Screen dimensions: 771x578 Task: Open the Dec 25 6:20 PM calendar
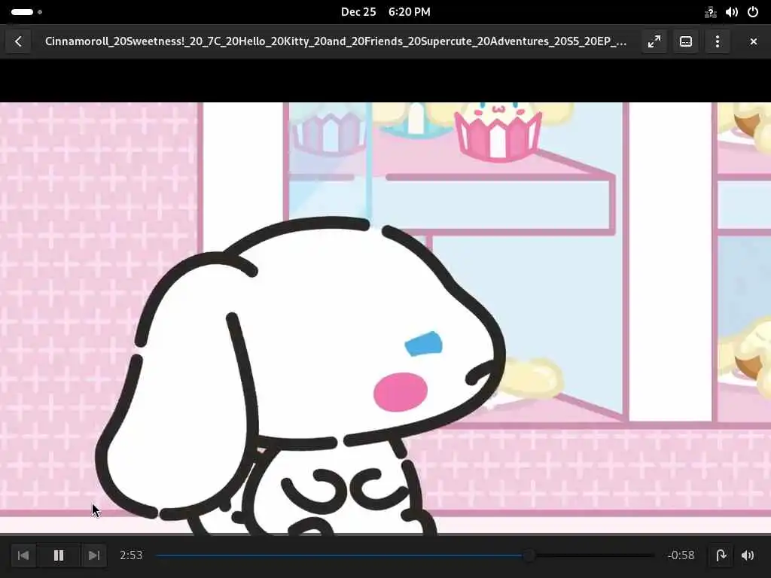(385, 12)
